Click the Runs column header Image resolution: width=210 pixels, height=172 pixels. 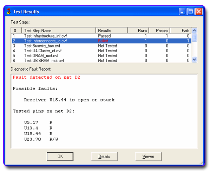click(x=138, y=31)
